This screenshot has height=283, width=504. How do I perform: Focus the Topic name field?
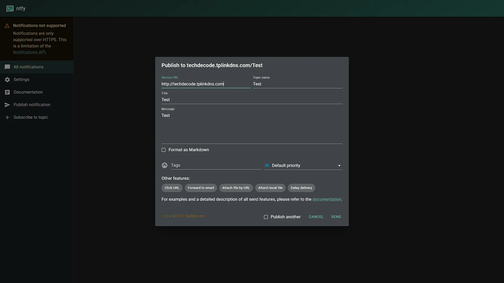[x=298, y=84]
